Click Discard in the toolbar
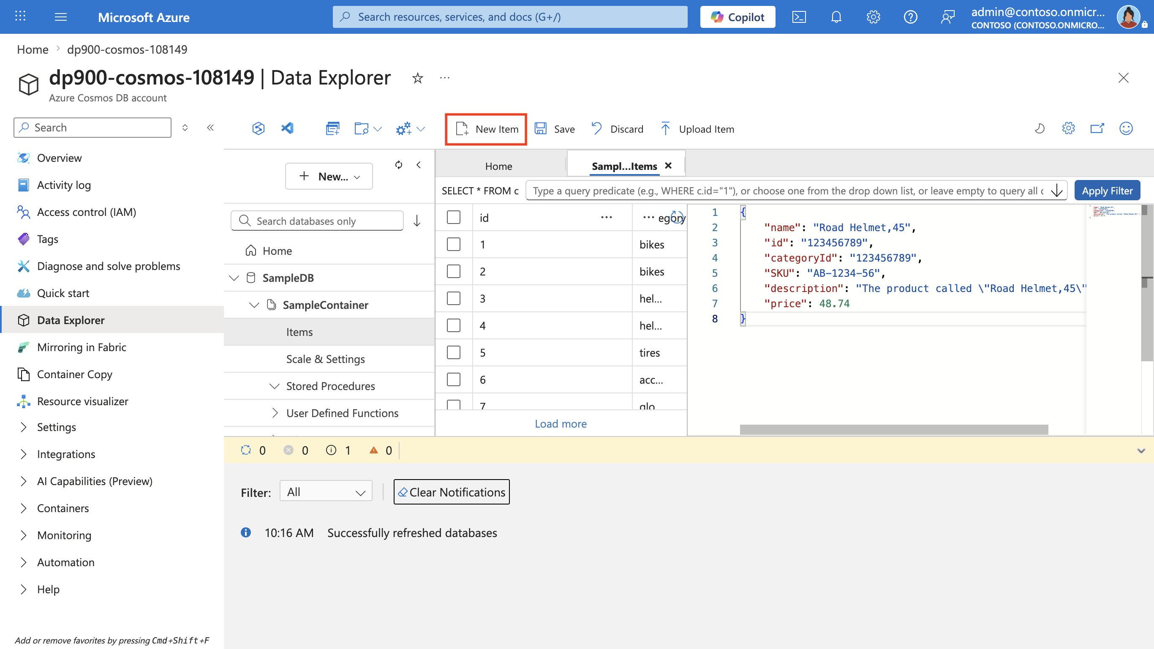 (x=617, y=129)
